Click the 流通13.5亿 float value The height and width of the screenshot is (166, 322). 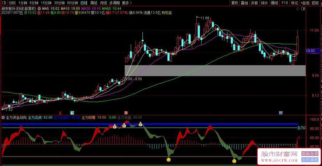click(152, 13)
